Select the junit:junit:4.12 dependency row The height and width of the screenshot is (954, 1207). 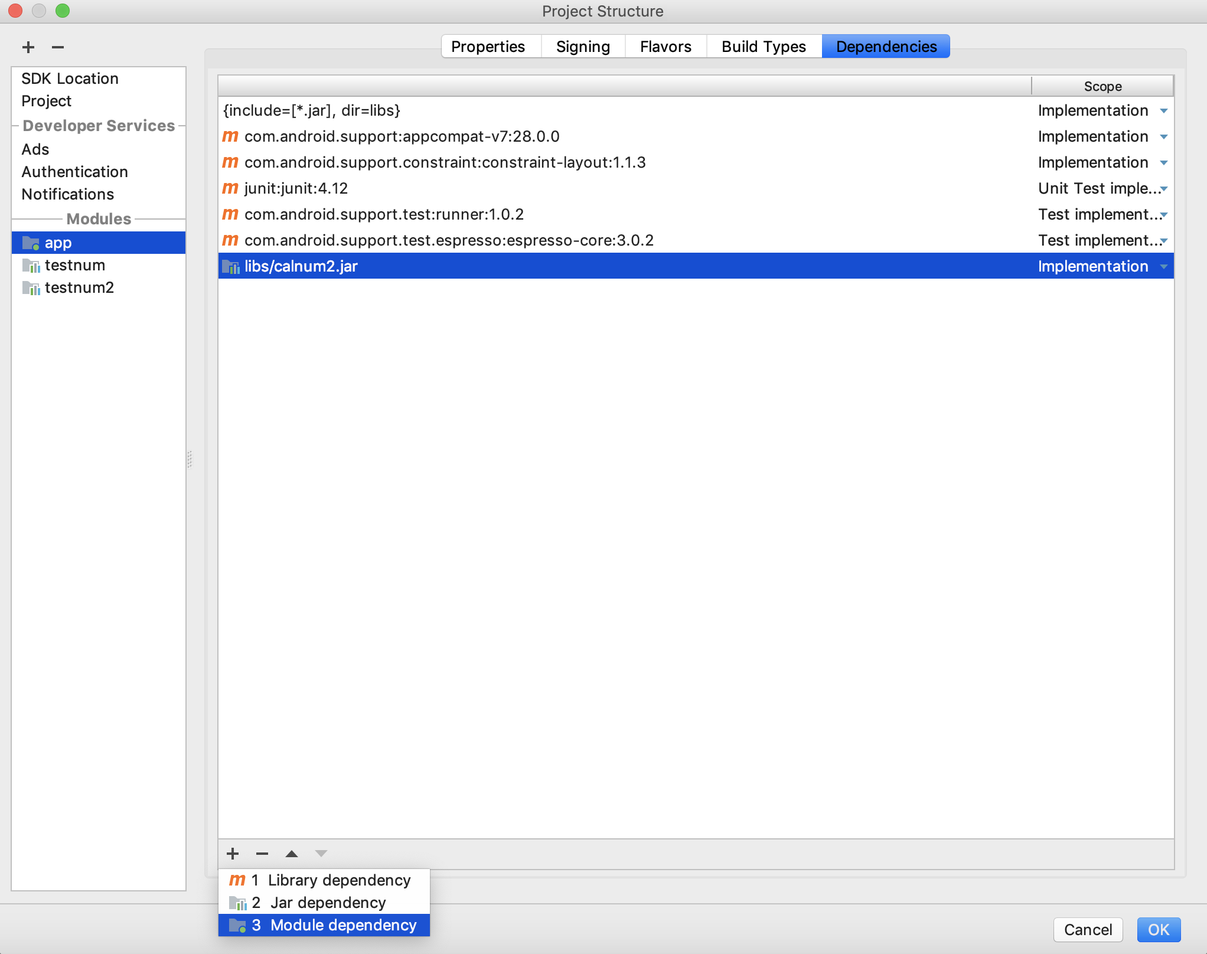coord(696,188)
